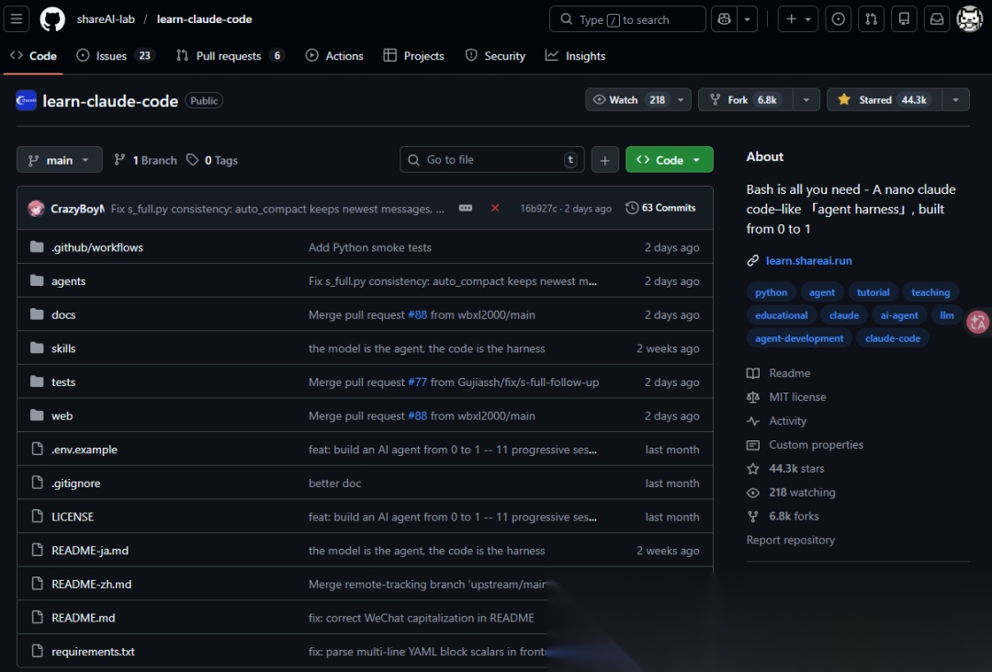Open the Actions tab

tap(334, 56)
